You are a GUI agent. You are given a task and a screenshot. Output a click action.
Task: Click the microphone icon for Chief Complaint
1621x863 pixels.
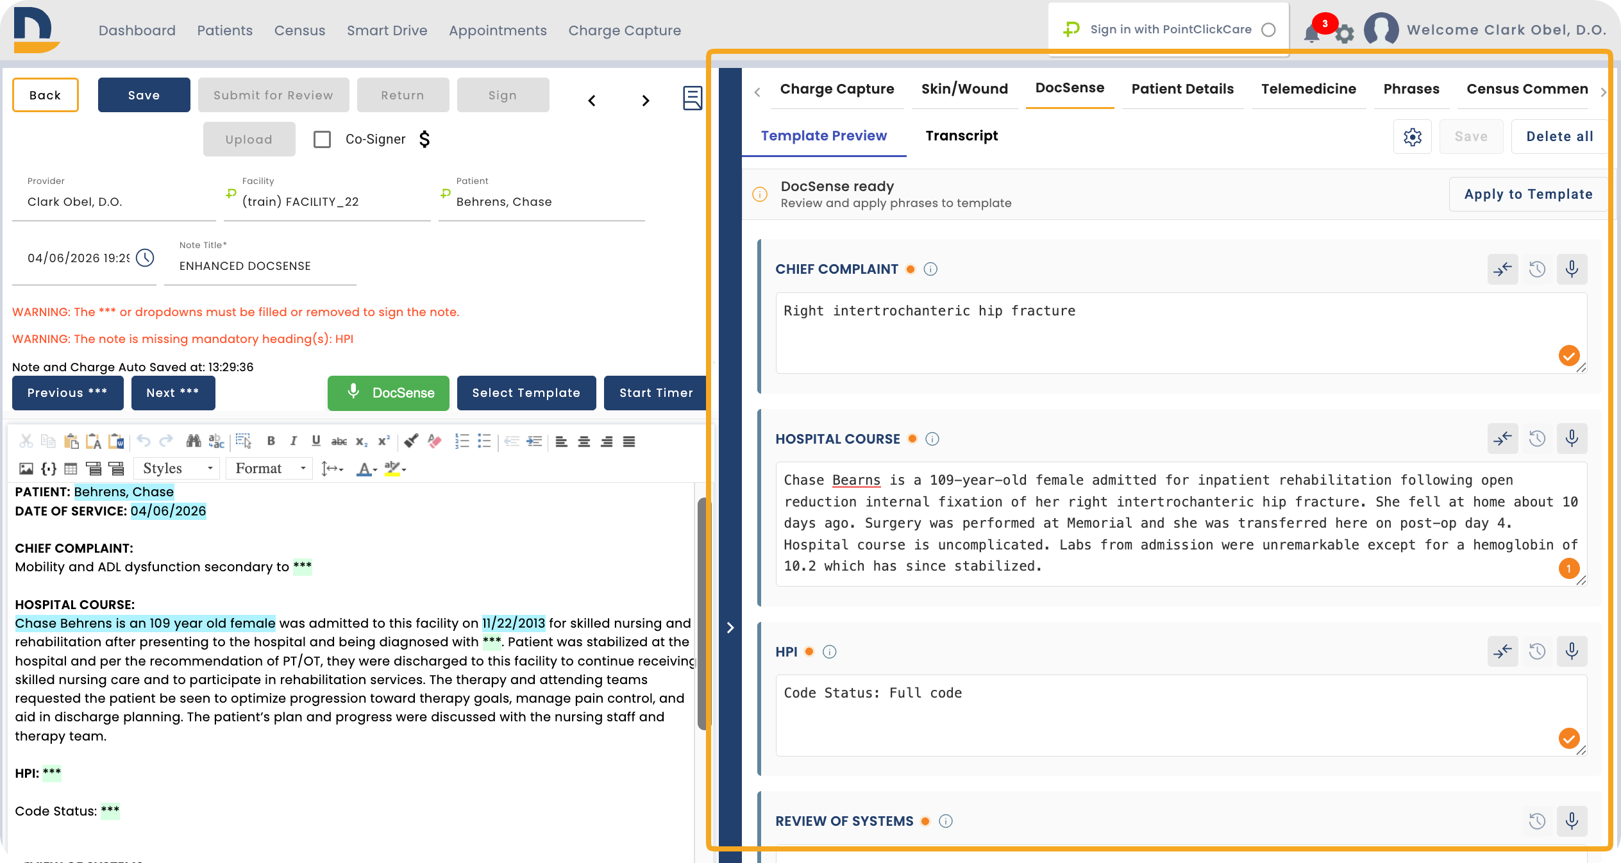point(1572,269)
